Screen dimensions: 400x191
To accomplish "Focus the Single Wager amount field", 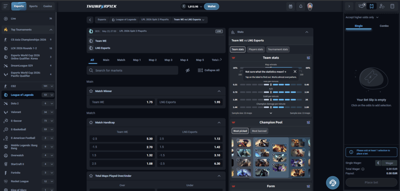I will pyautogui.click(x=389, y=163).
